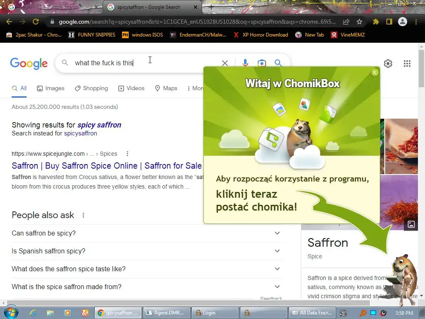
Task: Toggle the browser side panel icon
Action: [x=389, y=22]
